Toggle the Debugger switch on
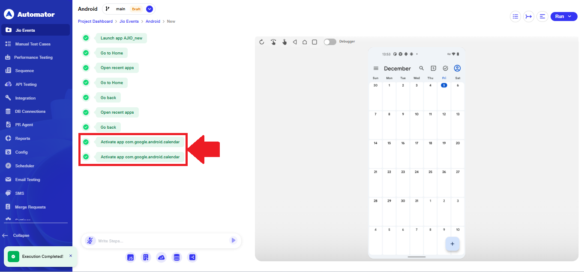Screen dimensions: 584x272 pos(329,42)
